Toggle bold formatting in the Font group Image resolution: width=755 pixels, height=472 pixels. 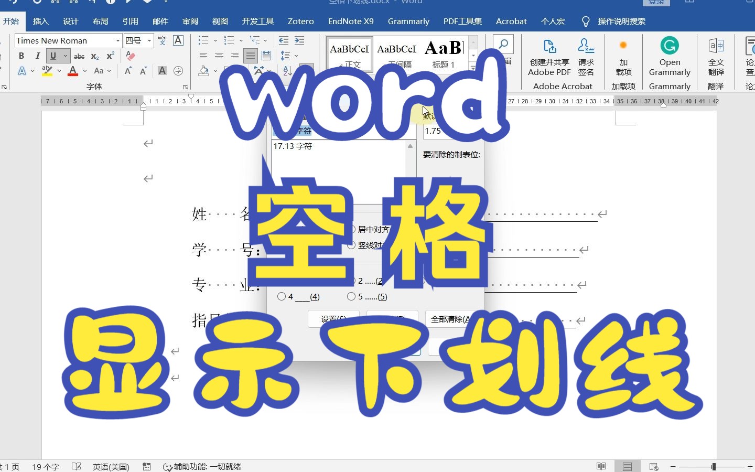21,56
